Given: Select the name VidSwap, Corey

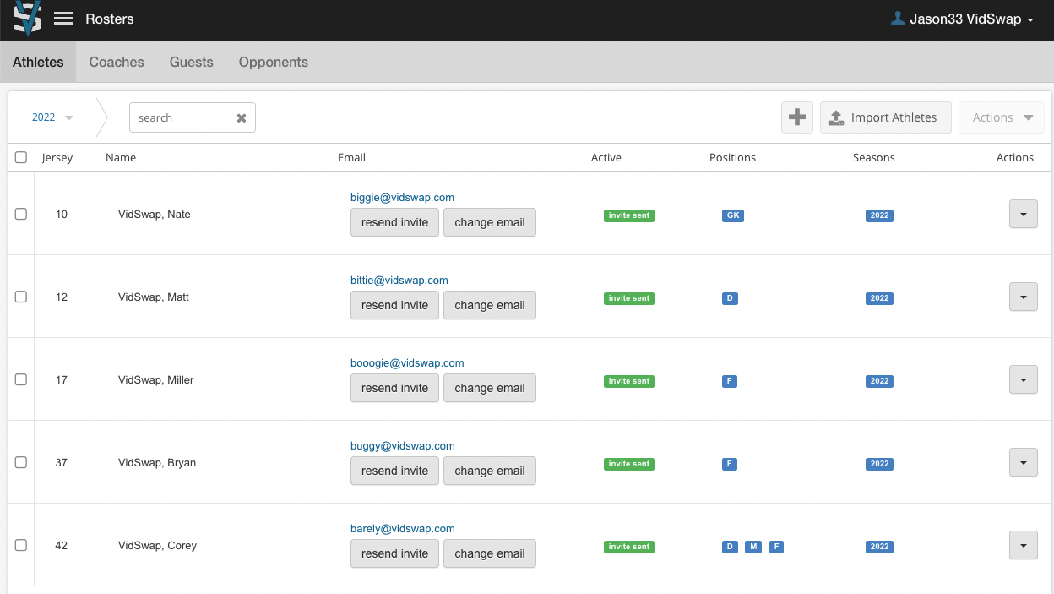Looking at the screenshot, I should tap(157, 546).
